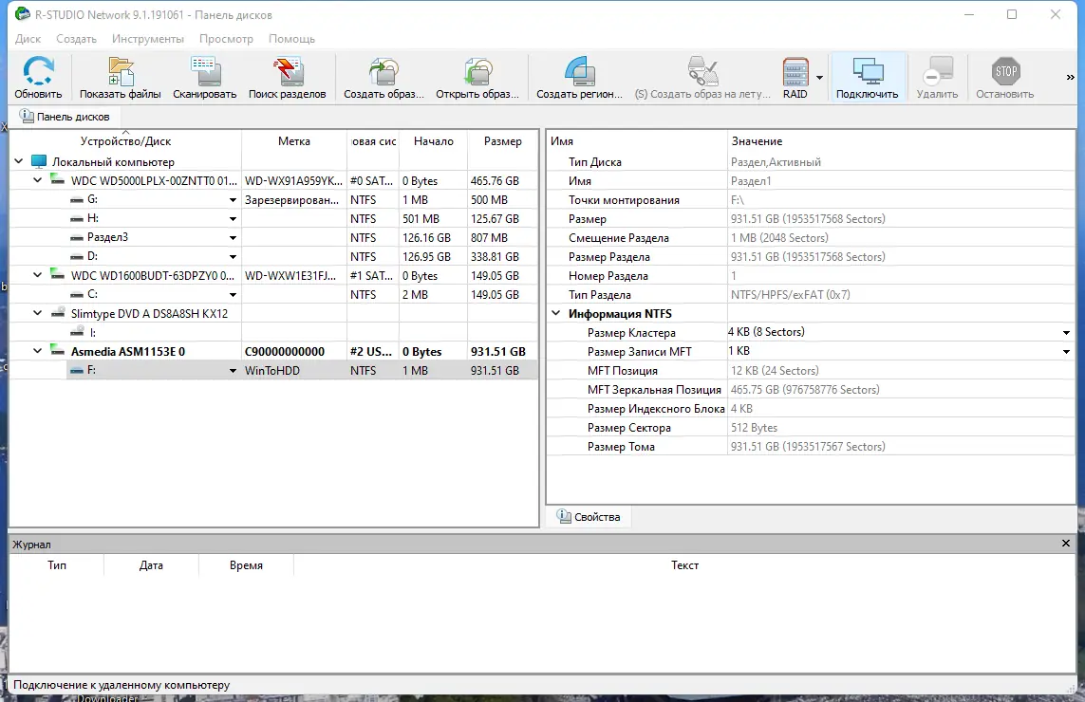Screen dimensions: 1085x702
Task: Click the Поиск разделов icon
Action: [288, 76]
